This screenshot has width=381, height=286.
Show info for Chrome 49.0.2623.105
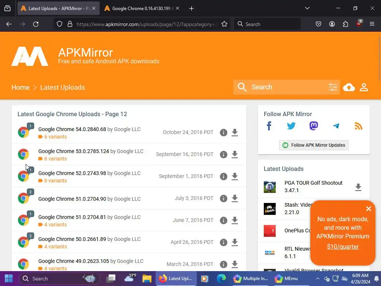tap(224, 264)
